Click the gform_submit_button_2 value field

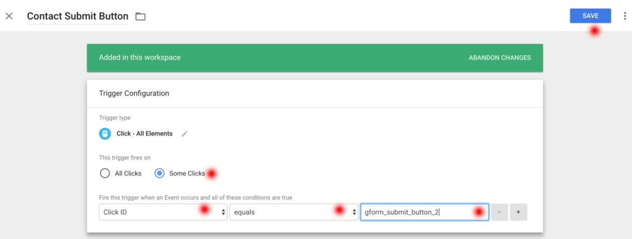pos(425,212)
